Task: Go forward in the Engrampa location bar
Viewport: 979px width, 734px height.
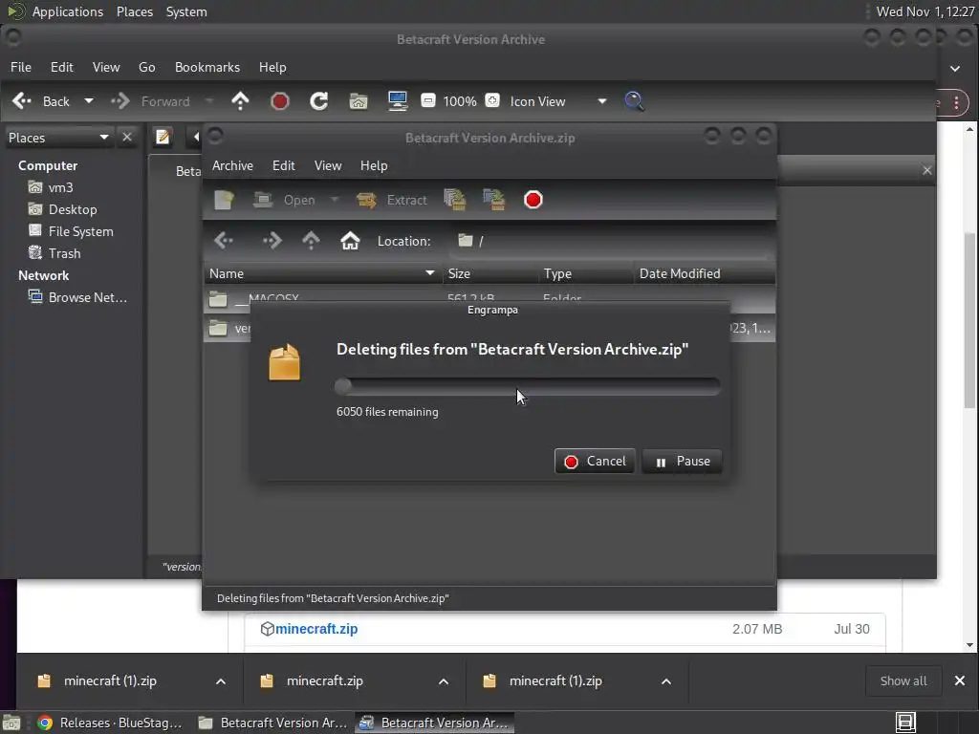Action: click(272, 240)
